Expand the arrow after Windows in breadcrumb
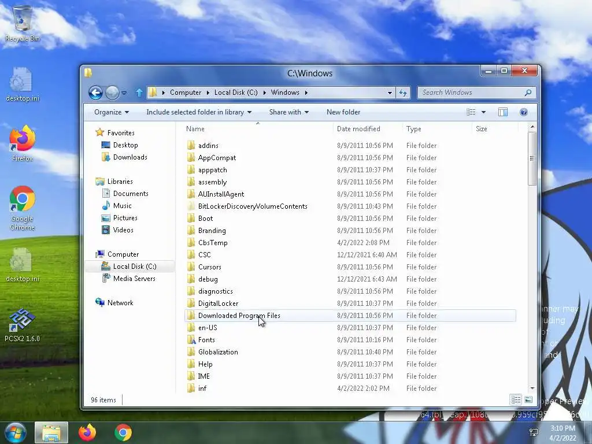The width and height of the screenshot is (592, 444). coord(306,92)
